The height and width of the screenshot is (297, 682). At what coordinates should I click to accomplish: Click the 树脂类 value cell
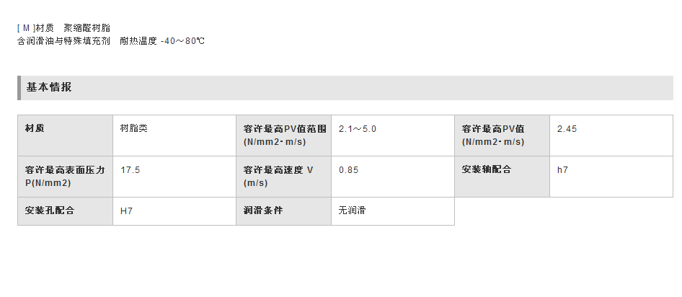(x=174, y=136)
